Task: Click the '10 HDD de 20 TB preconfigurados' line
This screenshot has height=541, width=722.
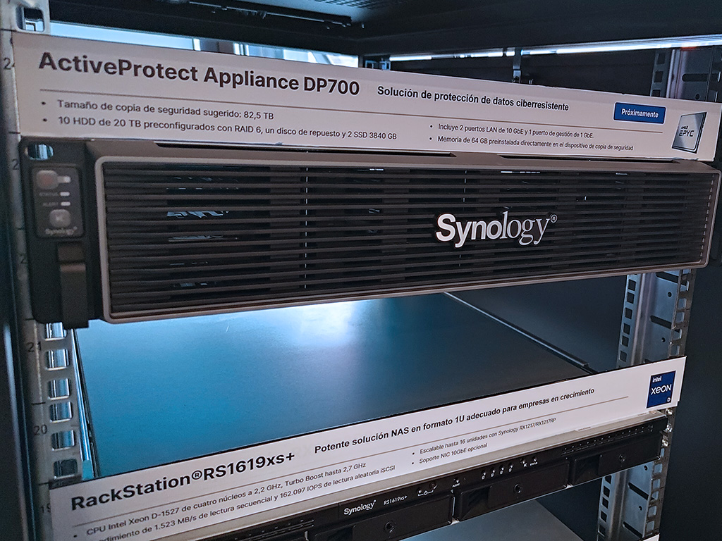Action: tap(227, 128)
